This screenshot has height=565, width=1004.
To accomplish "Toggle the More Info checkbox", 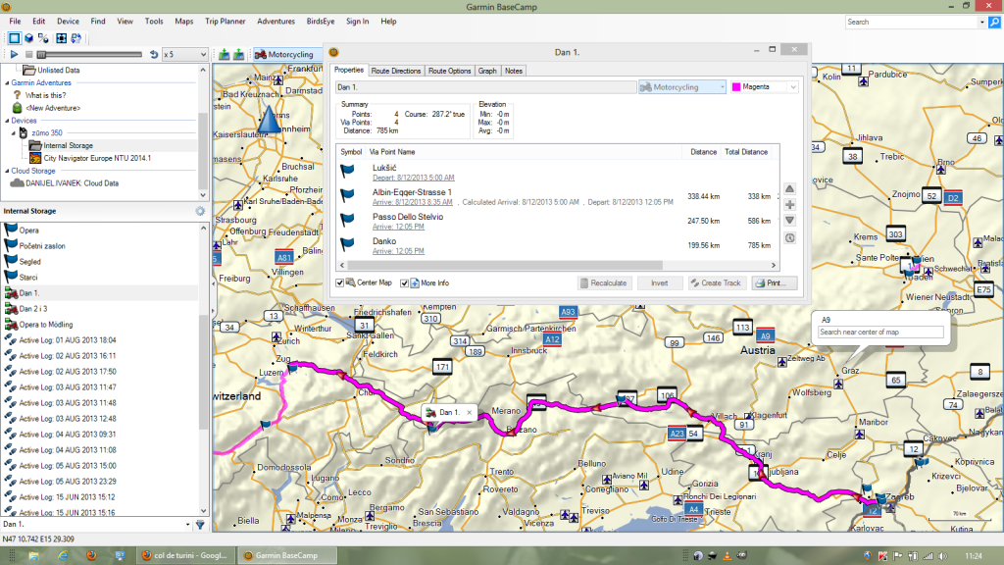I will click(x=404, y=283).
